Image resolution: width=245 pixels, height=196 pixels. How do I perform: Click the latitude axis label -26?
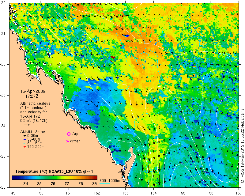(3, 187)
